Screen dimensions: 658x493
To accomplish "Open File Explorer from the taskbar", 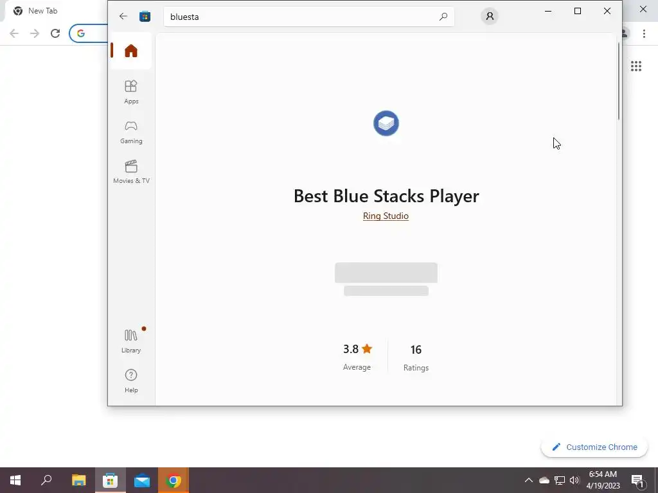I will point(78,480).
